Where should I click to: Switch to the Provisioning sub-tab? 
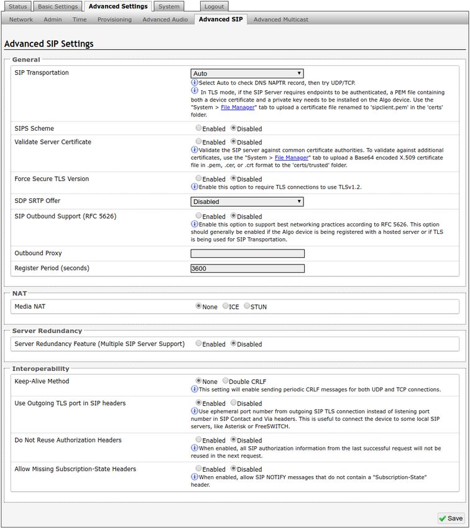(114, 19)
